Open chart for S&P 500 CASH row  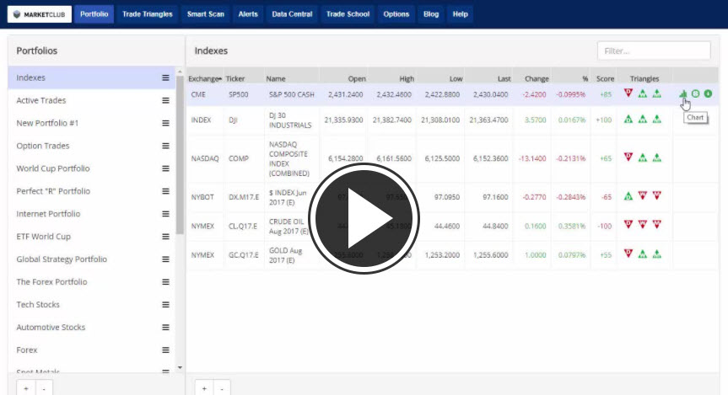pos(683,93)
